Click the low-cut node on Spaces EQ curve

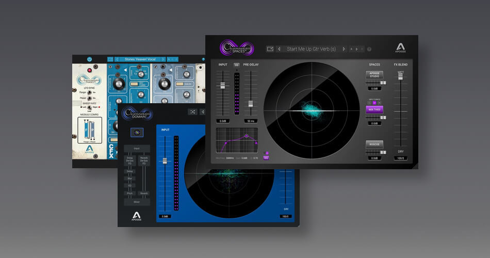point(225,143)
